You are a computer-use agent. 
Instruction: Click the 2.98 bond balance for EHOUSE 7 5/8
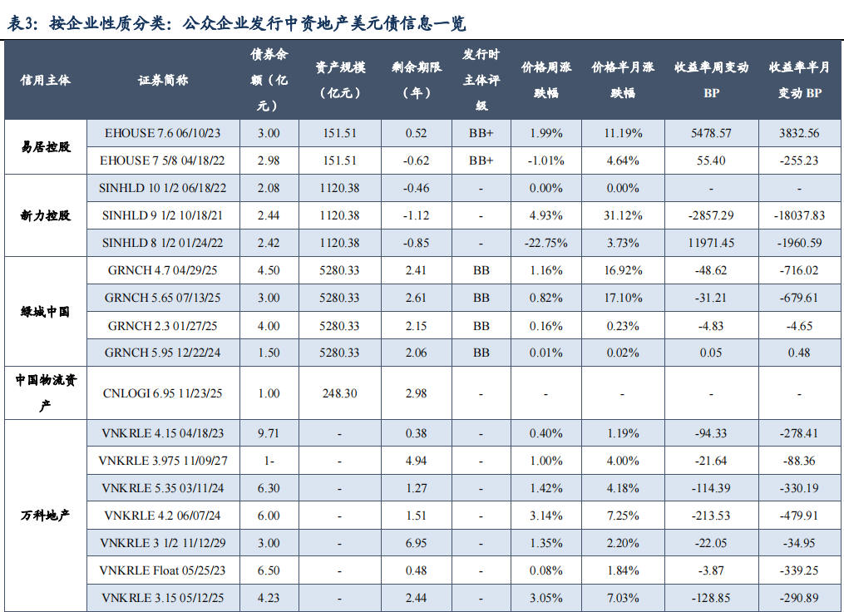269,160
